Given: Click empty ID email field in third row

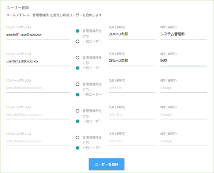Looking at the screenshot, I should [38, 88].
